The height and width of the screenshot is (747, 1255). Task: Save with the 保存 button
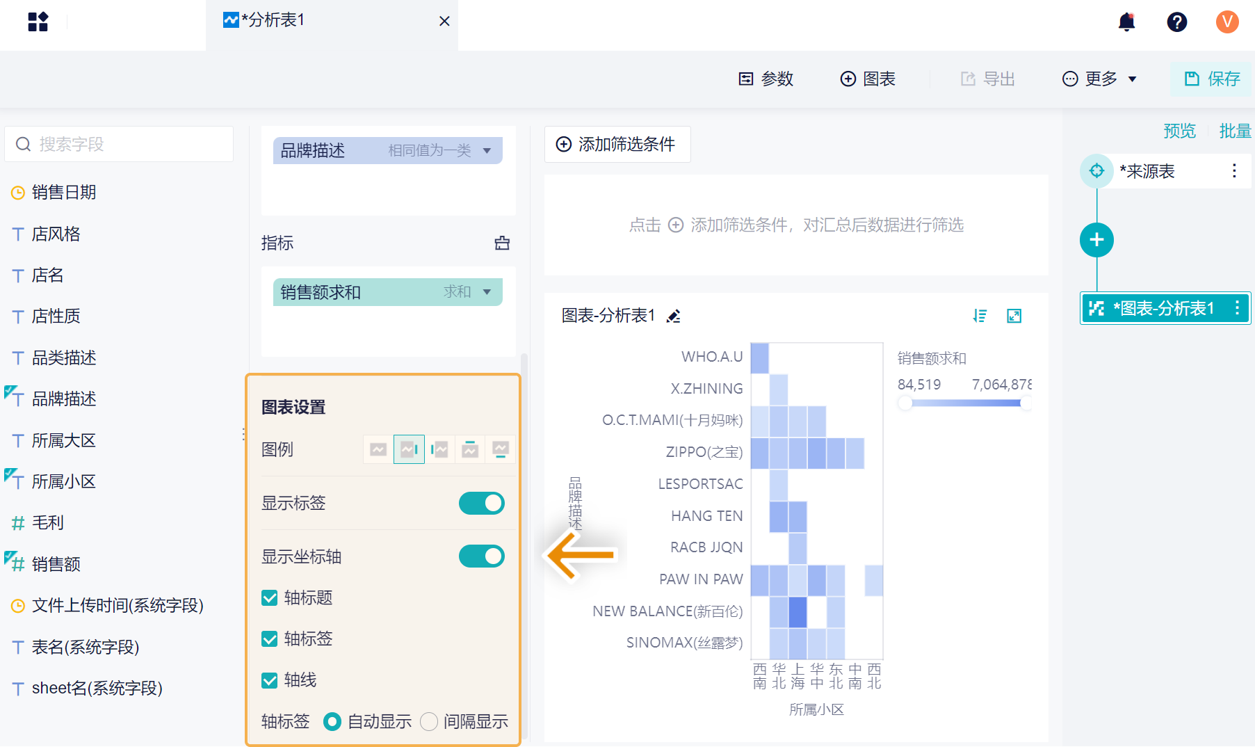pos(1212,79)
